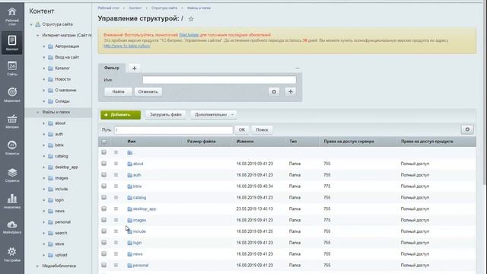
Task: Click the Отменить filter button
Action: click(x=148, y=91)
